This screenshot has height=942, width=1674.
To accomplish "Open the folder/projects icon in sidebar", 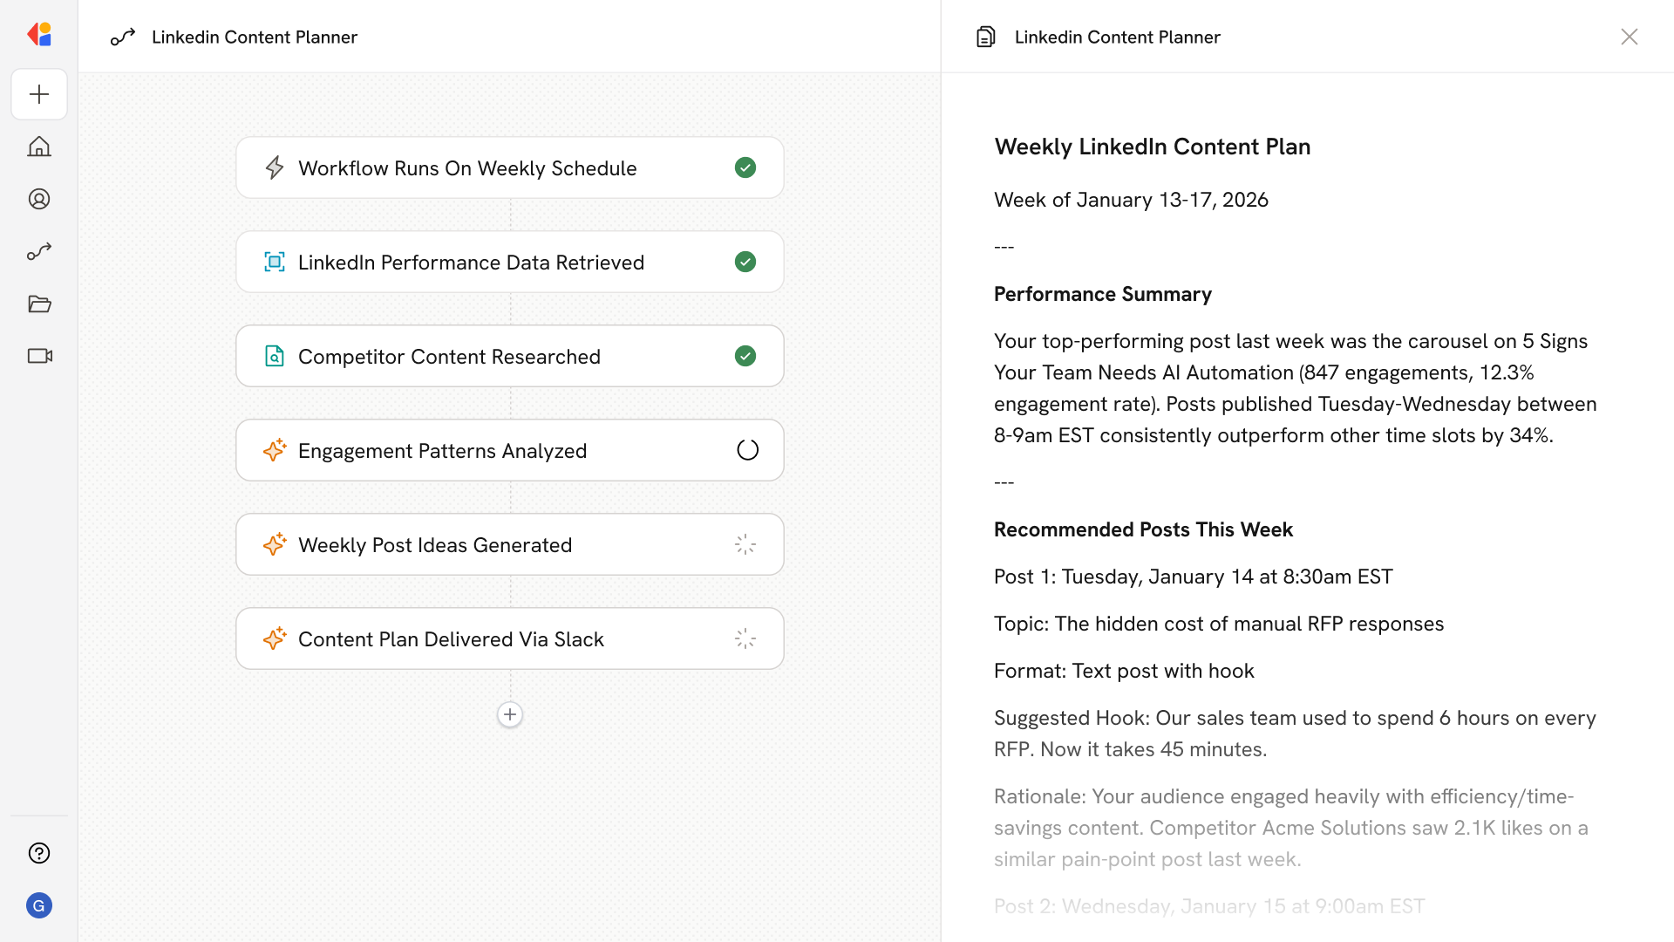I will (x=39, y=304).
